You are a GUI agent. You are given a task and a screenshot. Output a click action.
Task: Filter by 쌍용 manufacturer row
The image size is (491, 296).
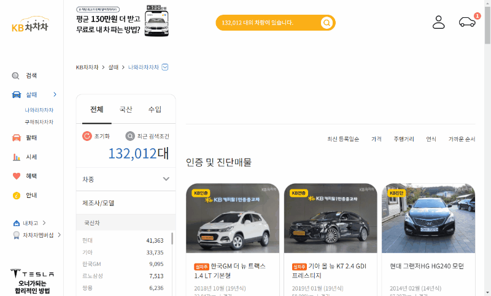pyautogui.click(x=123, y=288)
